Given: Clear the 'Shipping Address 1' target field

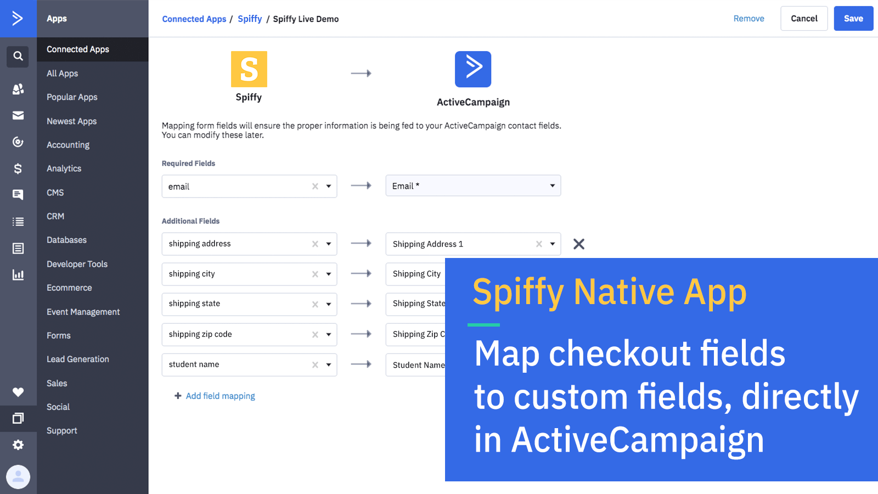Looking at the screenshot, I should pos(539,244).
